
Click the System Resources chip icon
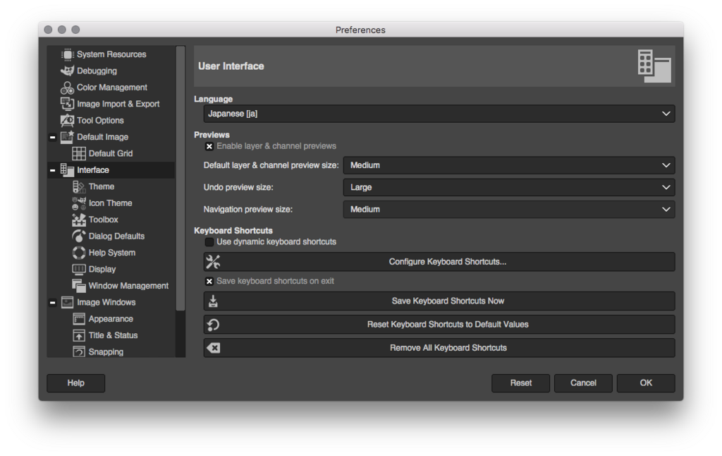pyautogui.click(x=67, y=54)
